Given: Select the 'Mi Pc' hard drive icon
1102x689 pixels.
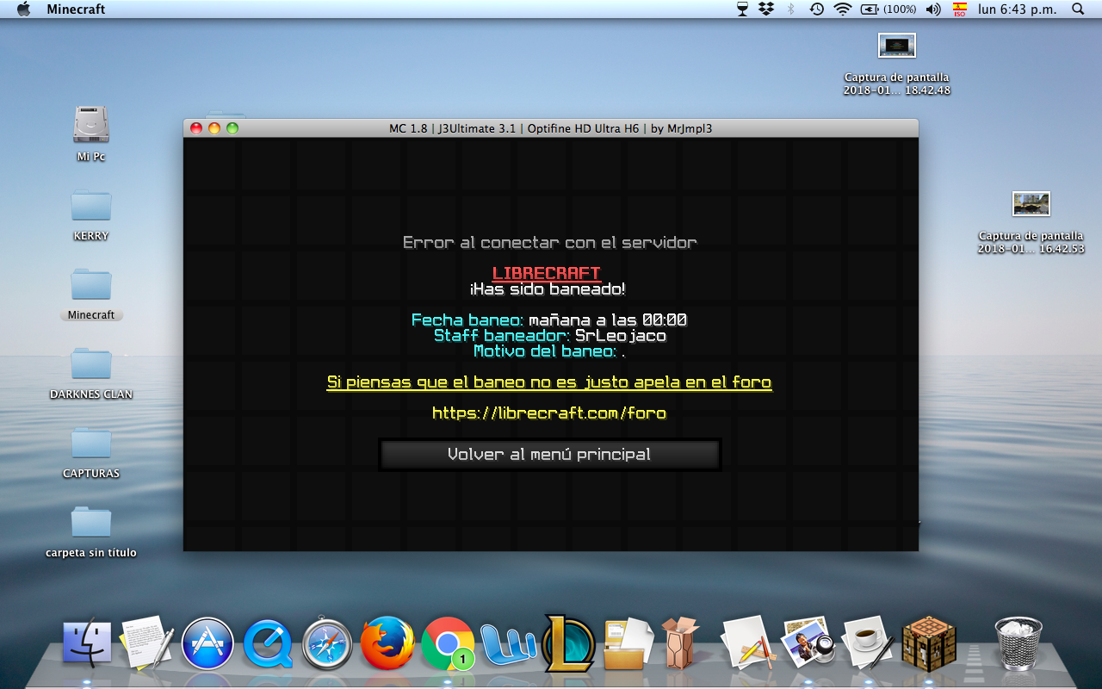Looking at the screenshot, I should pos(91,125).
